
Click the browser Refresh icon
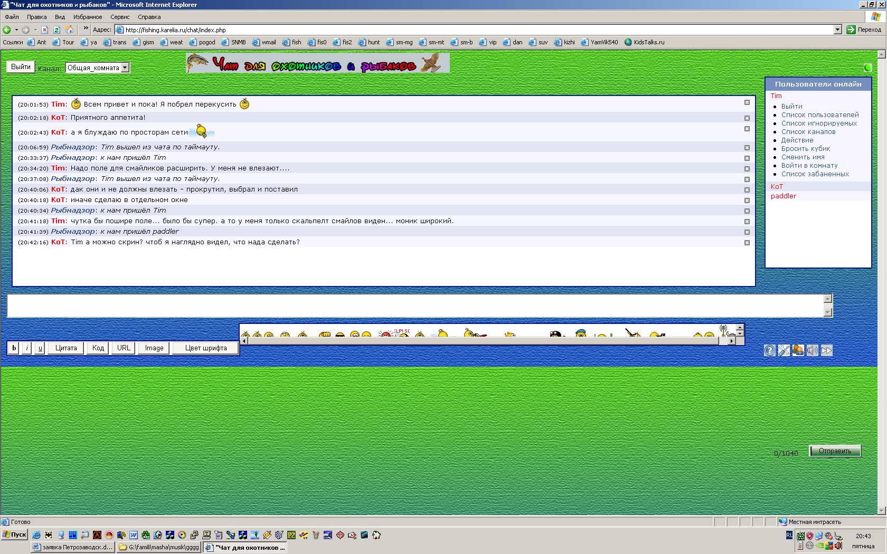(x=56, y=30)
